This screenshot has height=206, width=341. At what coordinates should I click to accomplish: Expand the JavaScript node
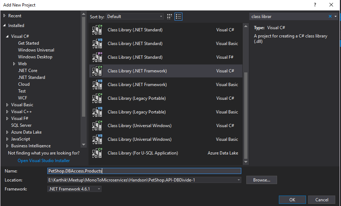7,139
